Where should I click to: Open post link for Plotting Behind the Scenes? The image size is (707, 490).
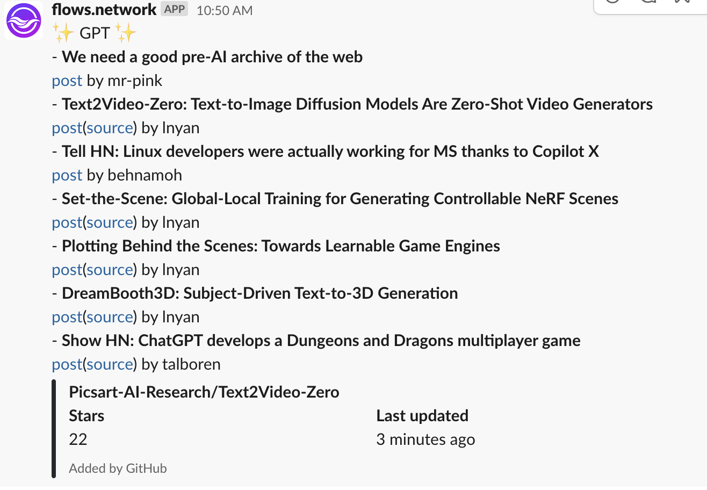click(67, 270)
